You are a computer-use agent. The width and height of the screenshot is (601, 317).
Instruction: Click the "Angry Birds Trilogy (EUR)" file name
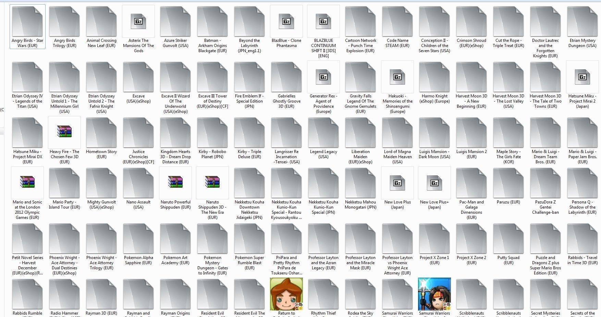click(64, 43)
